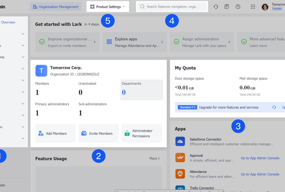Open the help question mark icon

(238, 7)
